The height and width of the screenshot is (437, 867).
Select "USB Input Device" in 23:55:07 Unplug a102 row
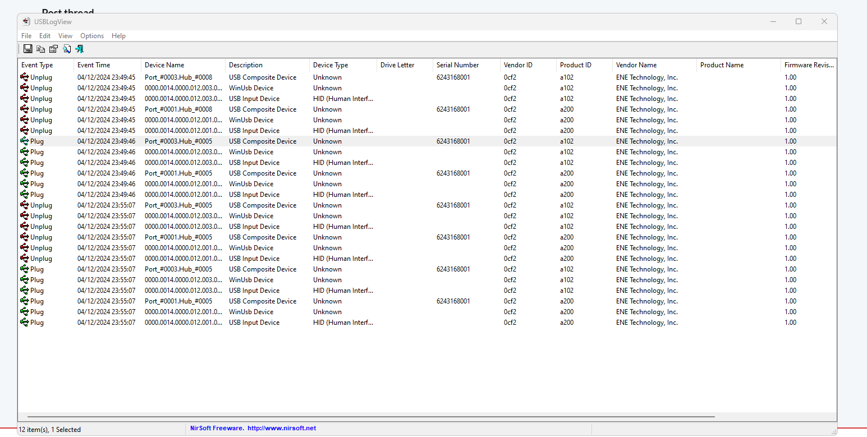tap(254, 227)
